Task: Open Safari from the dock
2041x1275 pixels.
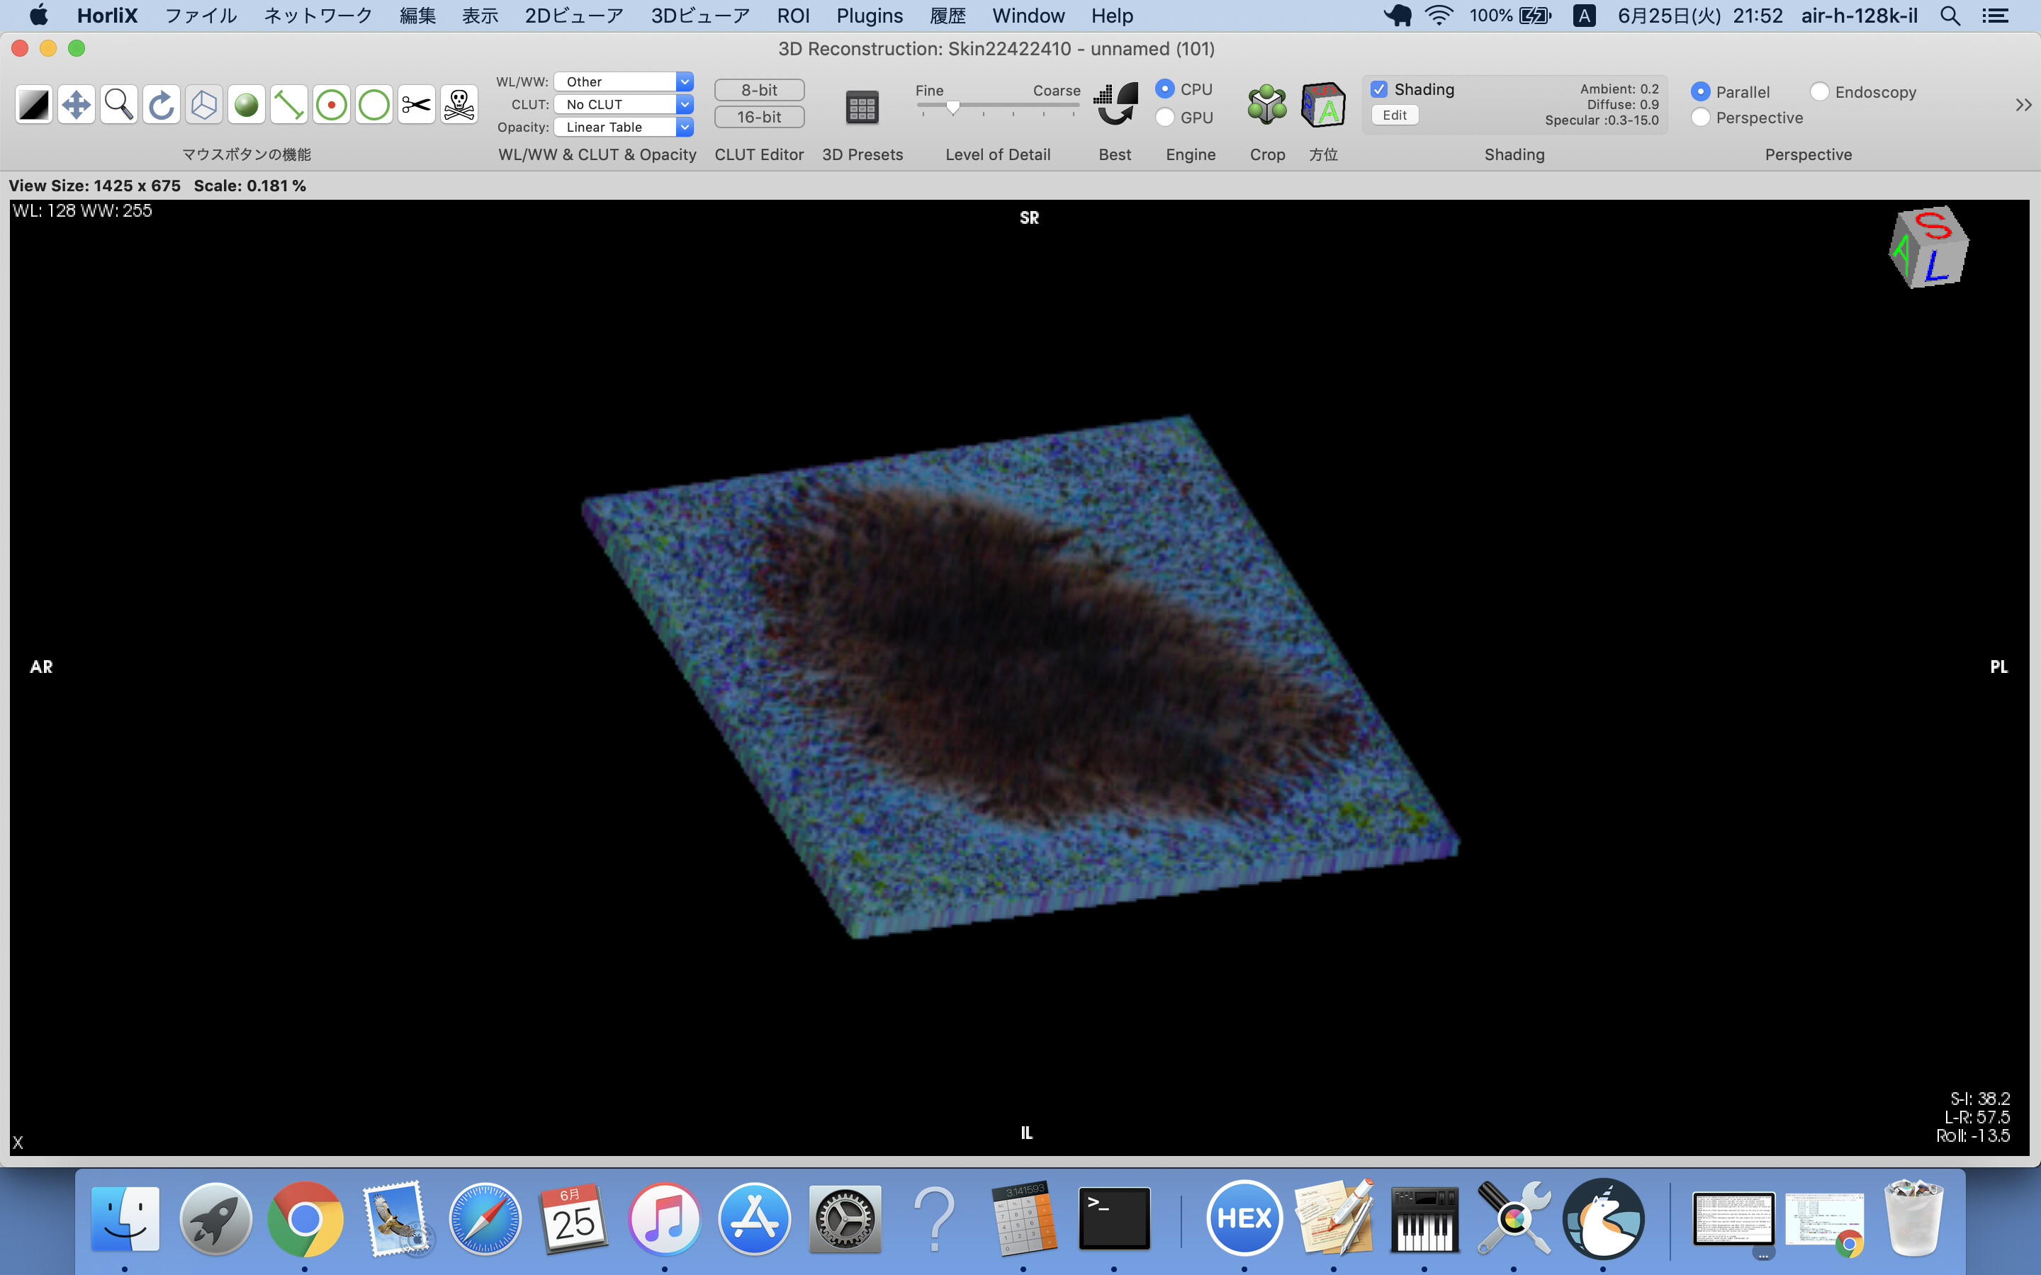Action: (x=485, y=1219)
